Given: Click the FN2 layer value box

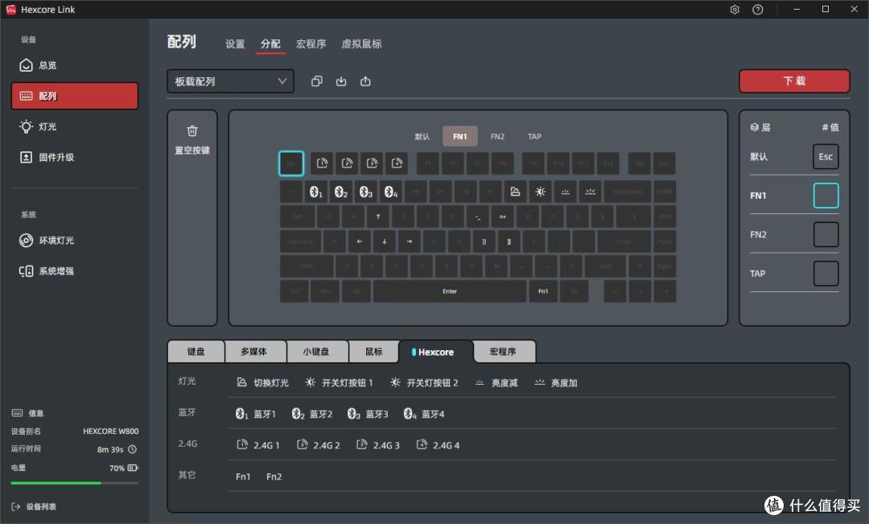Looking at the screenshot, I should (826, 234).
